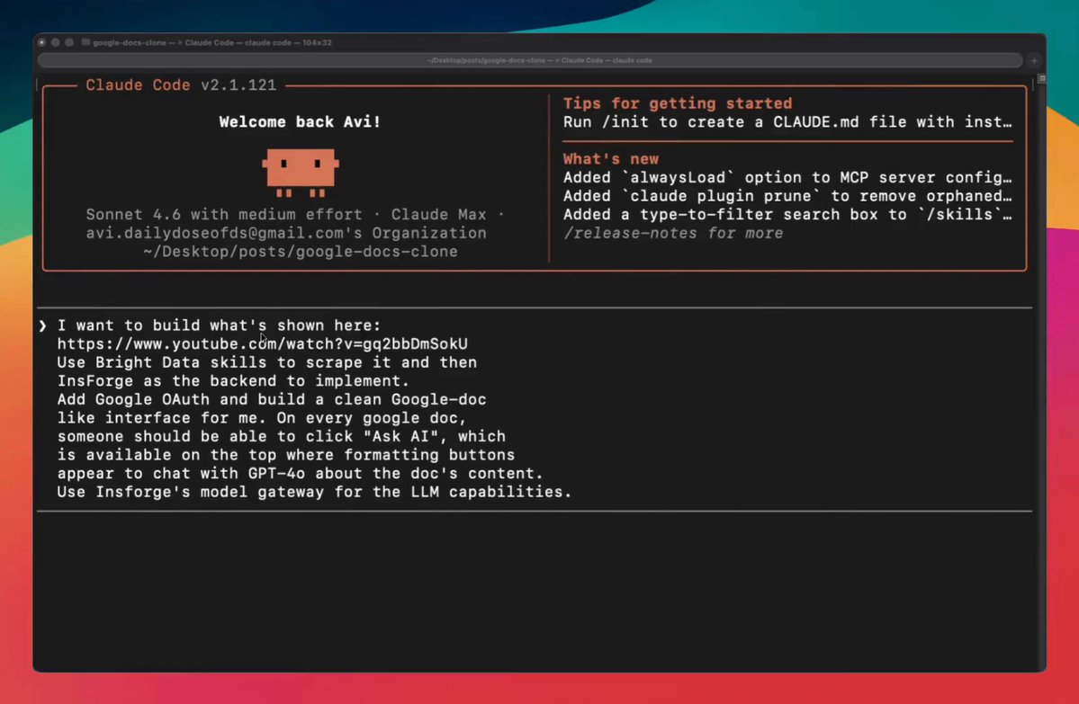Click the "What's new" heading

610,159
